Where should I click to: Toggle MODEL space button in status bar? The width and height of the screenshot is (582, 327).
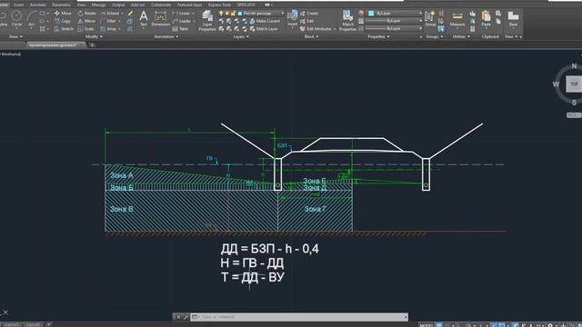click(x=426, y=325)
